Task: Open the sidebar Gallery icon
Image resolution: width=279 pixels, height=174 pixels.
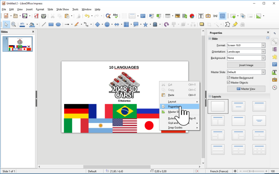Action: click(x=275, y=80)
